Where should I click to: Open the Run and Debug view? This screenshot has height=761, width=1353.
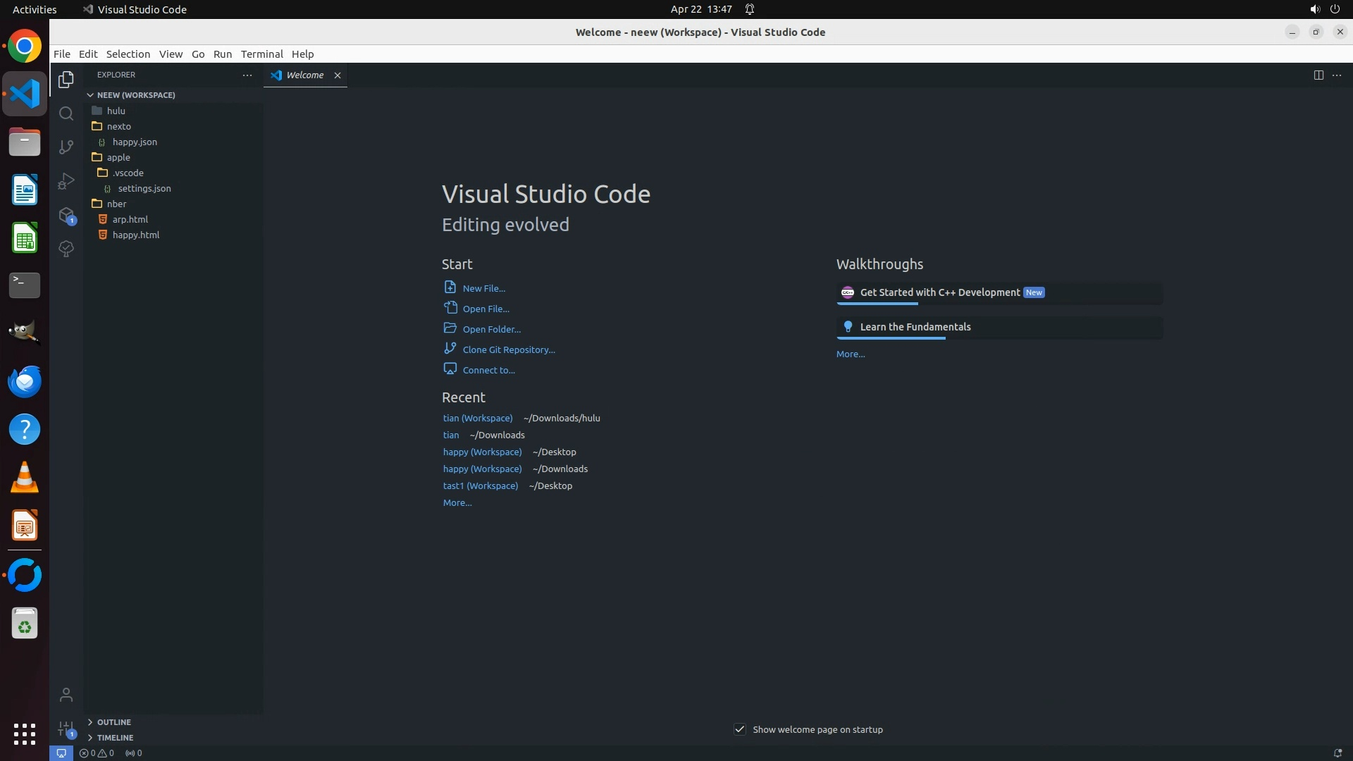[x=66, y=181]
